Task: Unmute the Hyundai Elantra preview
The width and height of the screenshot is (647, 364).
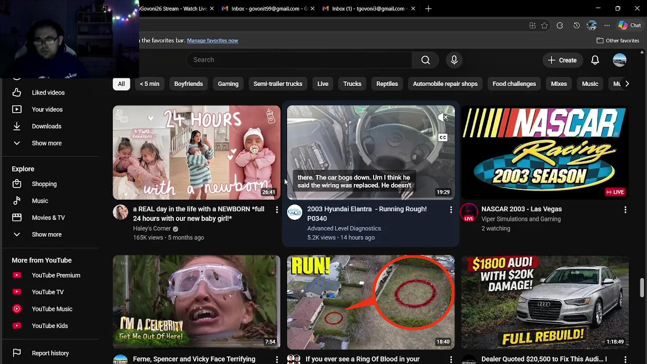Action: (443, 118)
